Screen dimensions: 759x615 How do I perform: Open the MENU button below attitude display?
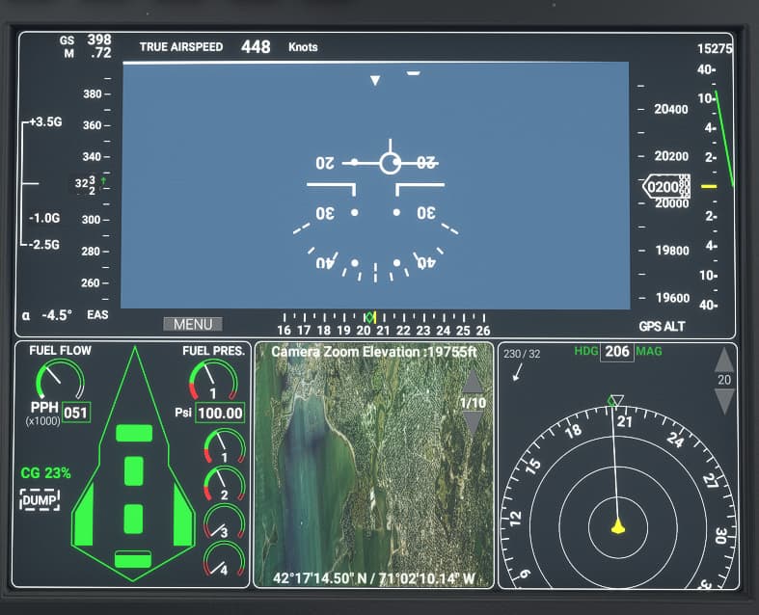coord(193,324)
